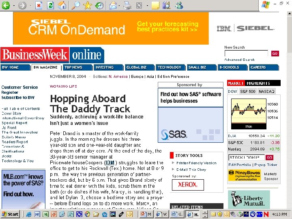292x219 pixels.
Task: Stop page loading with the red X icon
Action: 39,5
